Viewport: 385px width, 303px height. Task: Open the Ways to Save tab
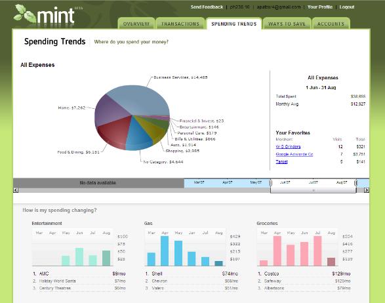point(287,24)
